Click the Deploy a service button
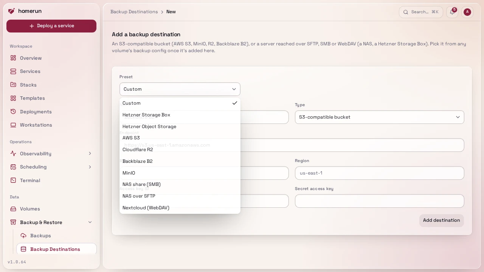Image resolution: width=484 pixels, height=272 pixels. coord(51,26)
